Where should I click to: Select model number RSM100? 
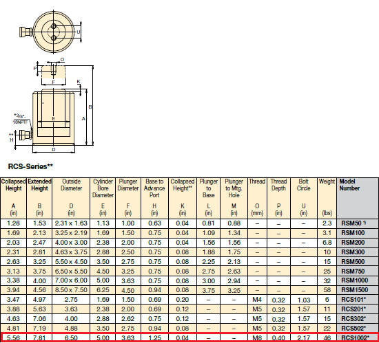[x=353, y=233]
